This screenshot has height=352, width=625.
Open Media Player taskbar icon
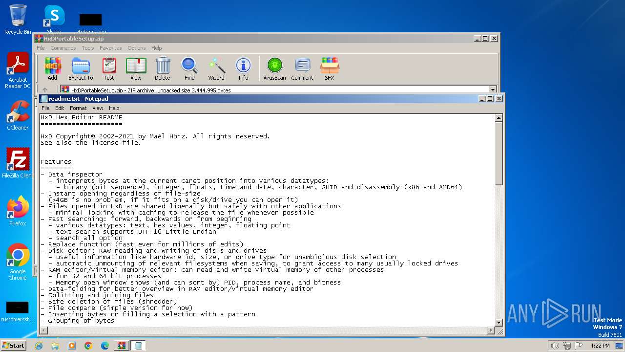pyautogui.click(x=72, y=346)
